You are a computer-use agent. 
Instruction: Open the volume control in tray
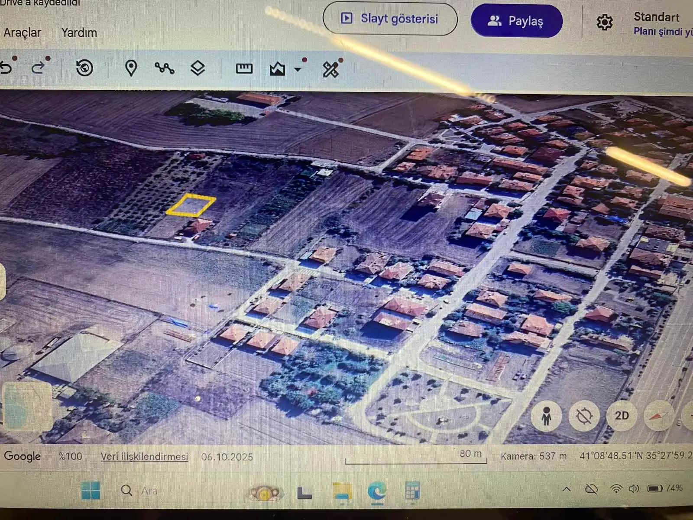pos(634,489)
